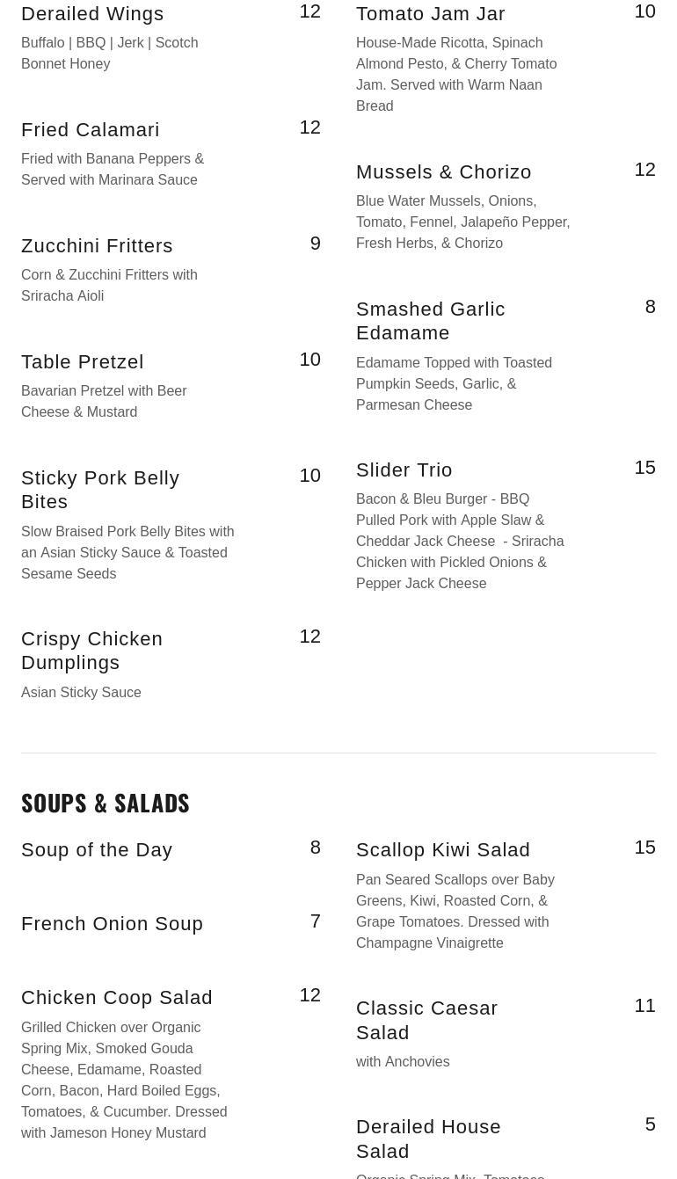Image resolution: width=677 pixels, height=1179 pixels.
Task: Click Derailed House Salad title
Action: [x=428, y=1139]
